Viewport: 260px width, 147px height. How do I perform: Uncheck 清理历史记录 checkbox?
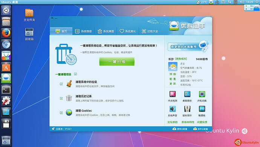(x=61, y=98)
